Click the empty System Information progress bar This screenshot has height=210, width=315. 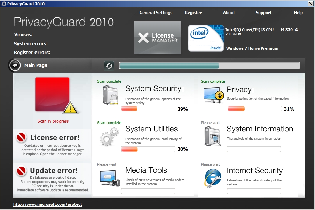[x=254, y=149]
